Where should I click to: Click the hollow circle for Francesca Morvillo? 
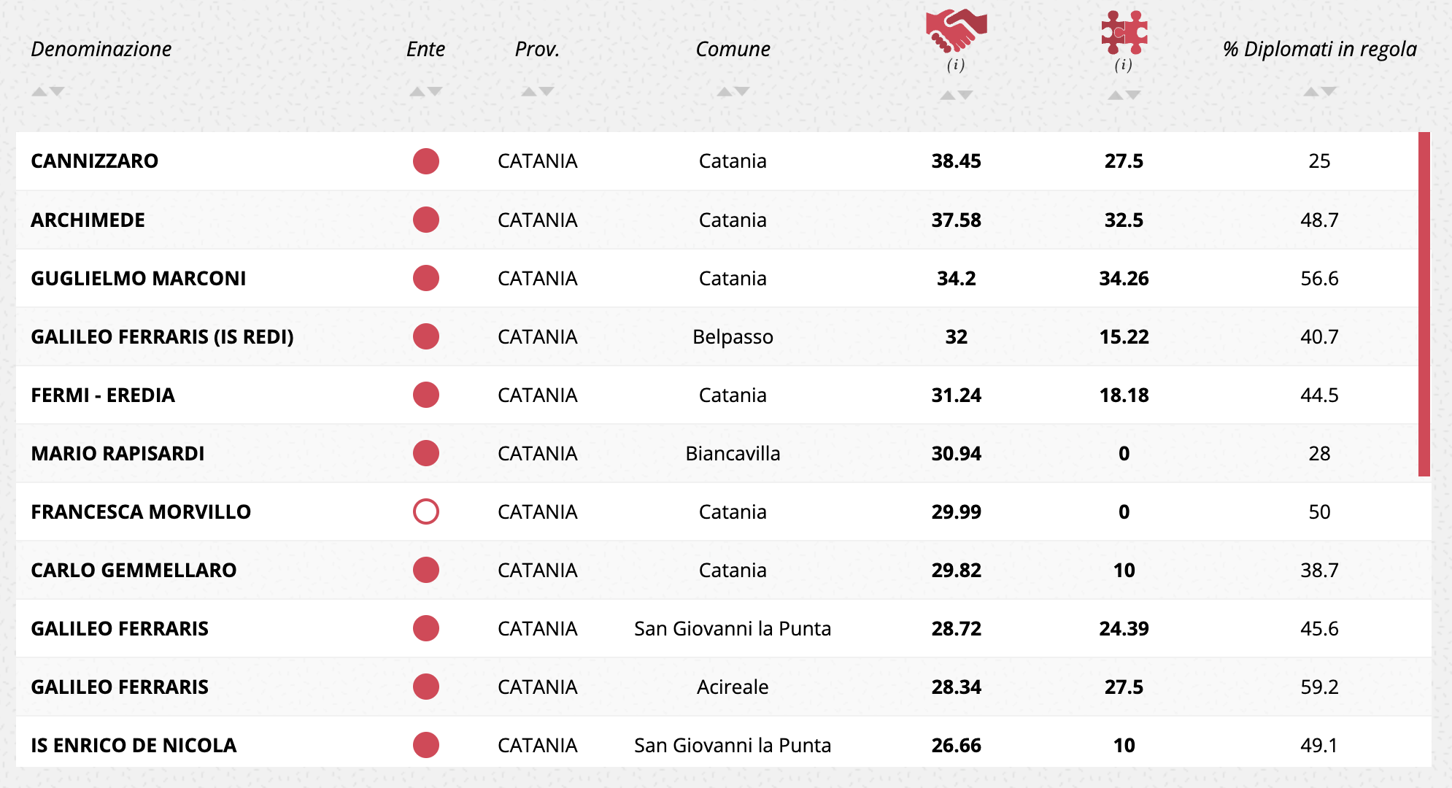tap(426, 511)
